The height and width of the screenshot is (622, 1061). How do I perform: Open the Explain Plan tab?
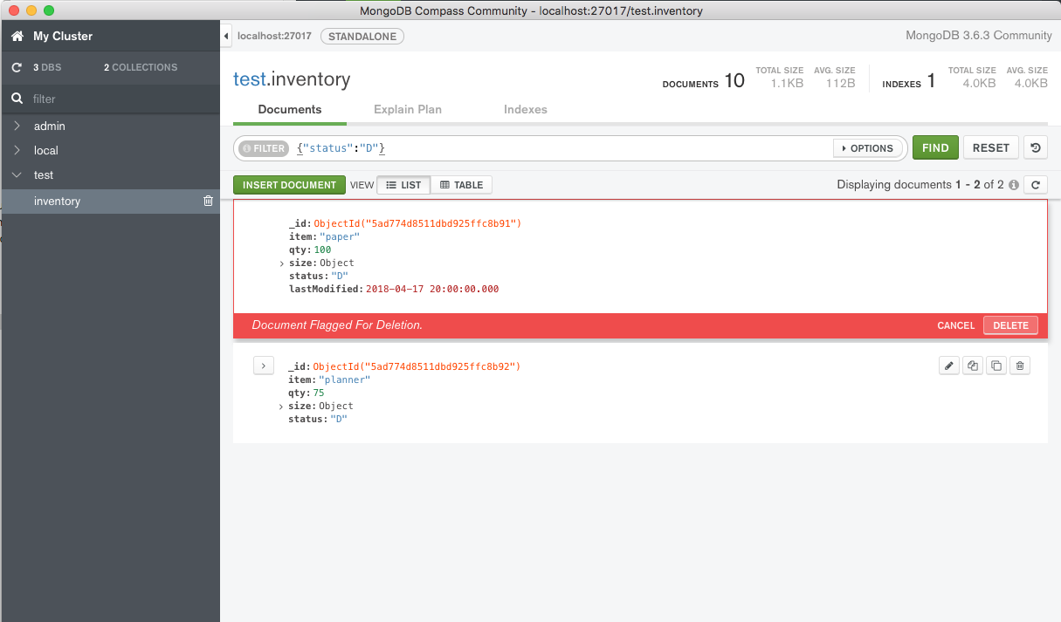pyautogui.click(x=407, y=109)
